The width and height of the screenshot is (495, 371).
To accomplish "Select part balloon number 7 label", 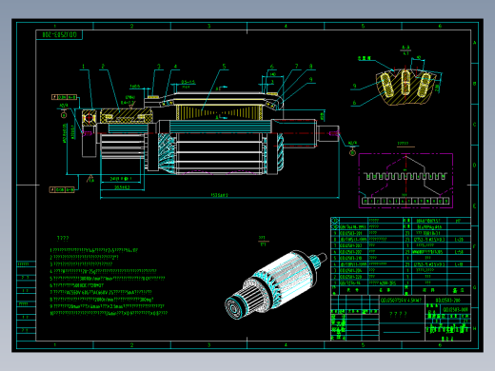I will pyautogui.click(x=297, y=66).
